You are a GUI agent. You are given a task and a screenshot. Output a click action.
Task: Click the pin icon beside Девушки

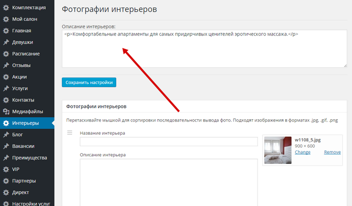tap(6, 42)
